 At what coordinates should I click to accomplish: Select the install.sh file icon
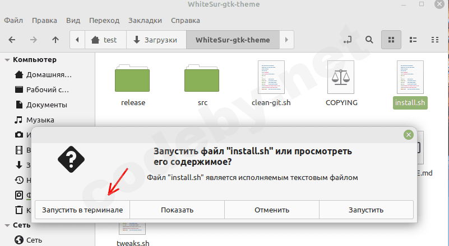[410, 77]
